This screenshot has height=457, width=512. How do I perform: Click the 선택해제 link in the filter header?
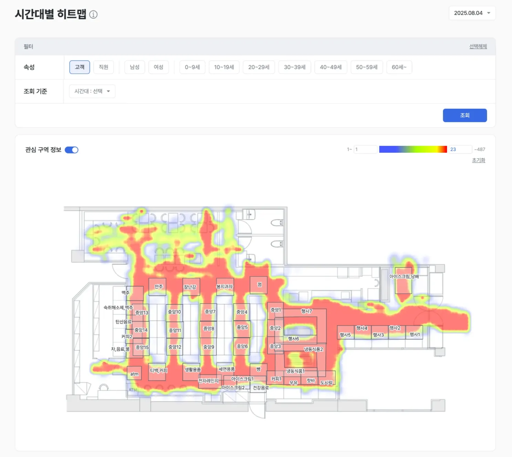478,46
